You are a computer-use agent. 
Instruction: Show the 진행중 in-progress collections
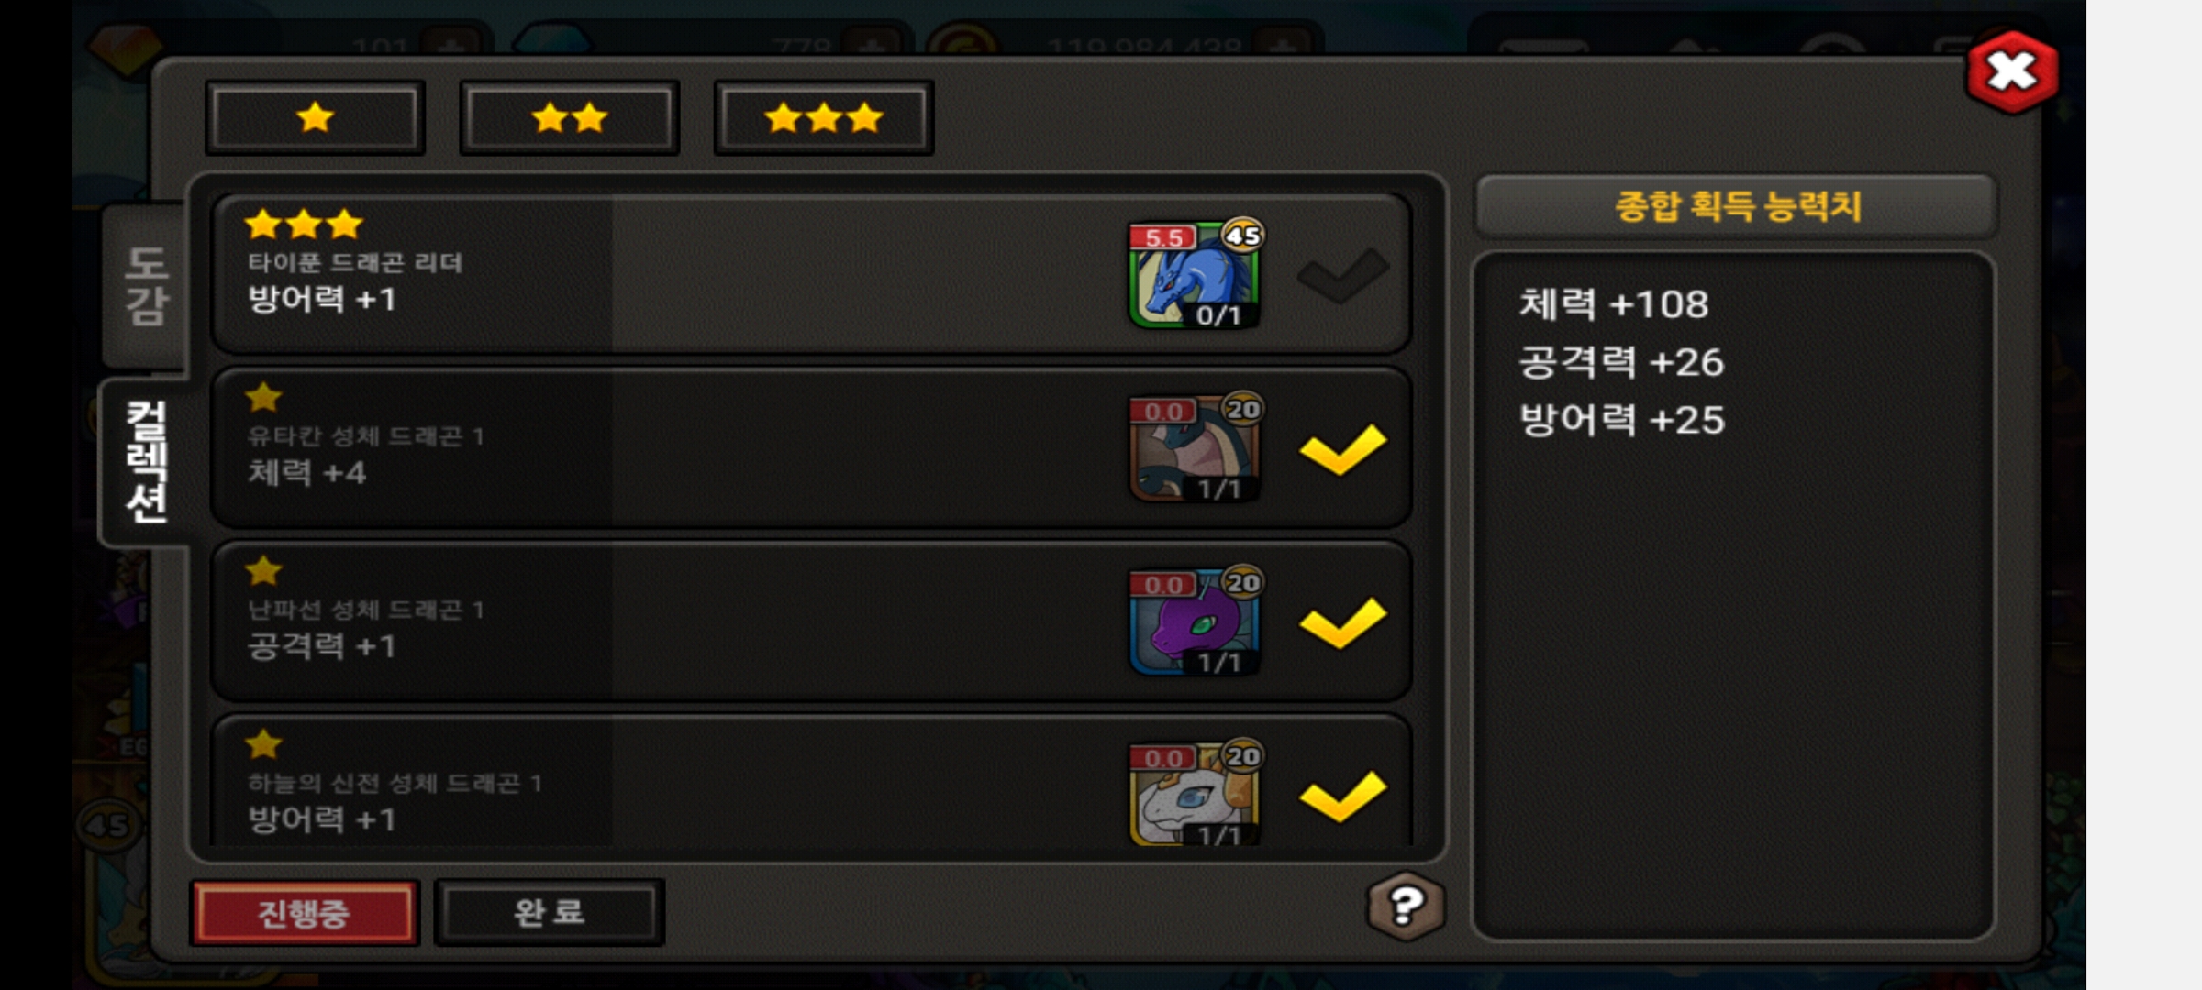305,913
